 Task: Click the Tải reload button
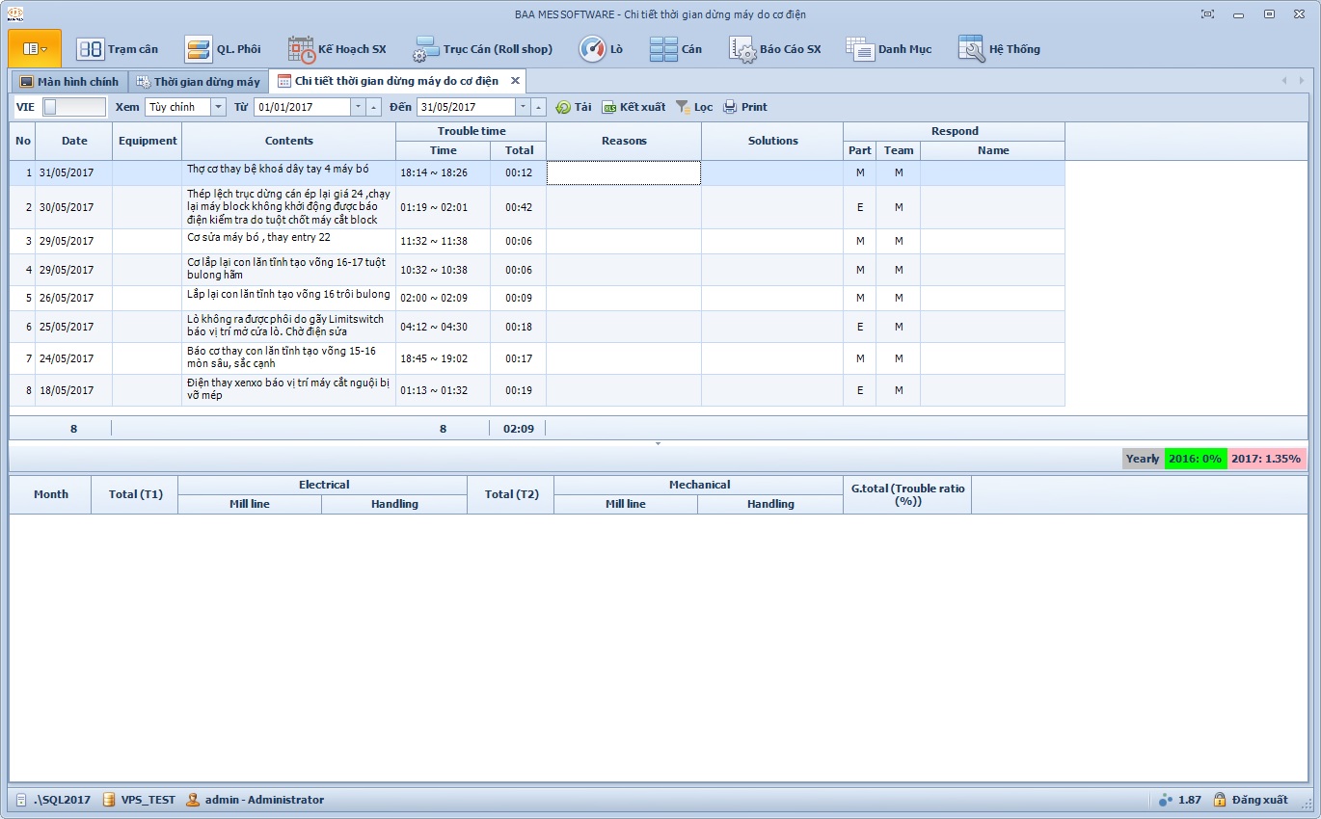tap(574, 107)
